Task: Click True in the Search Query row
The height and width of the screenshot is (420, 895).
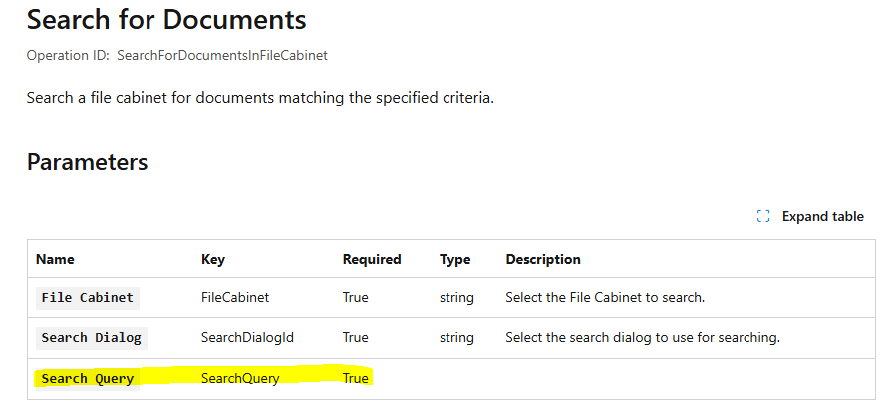Action: point(356,378)
